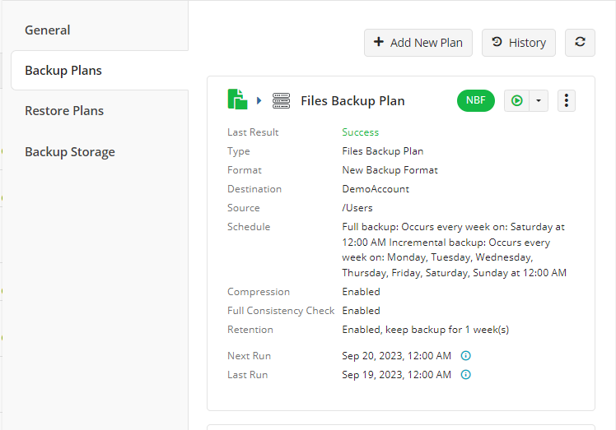The image size is (616, 430).
Task: Click the arrow between source and storage icons
Action: pos(259,101)
